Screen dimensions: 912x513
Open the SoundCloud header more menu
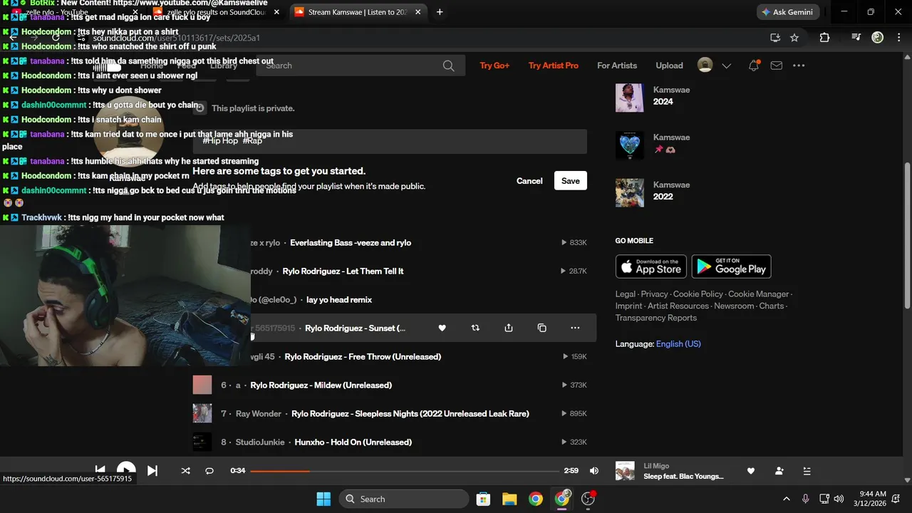[799, 66]
